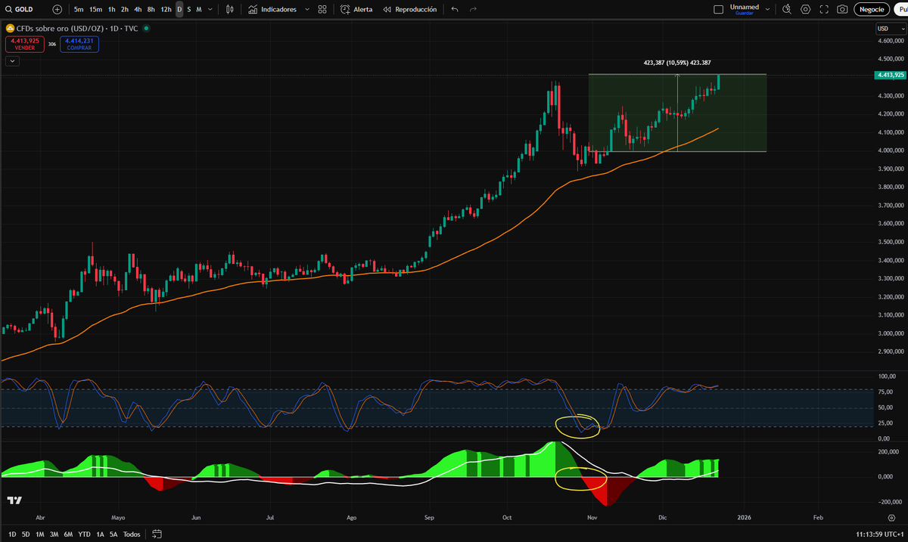
Task: Click the 423,387 (10,59%) measurement label
Action: (x=677, y=63)
